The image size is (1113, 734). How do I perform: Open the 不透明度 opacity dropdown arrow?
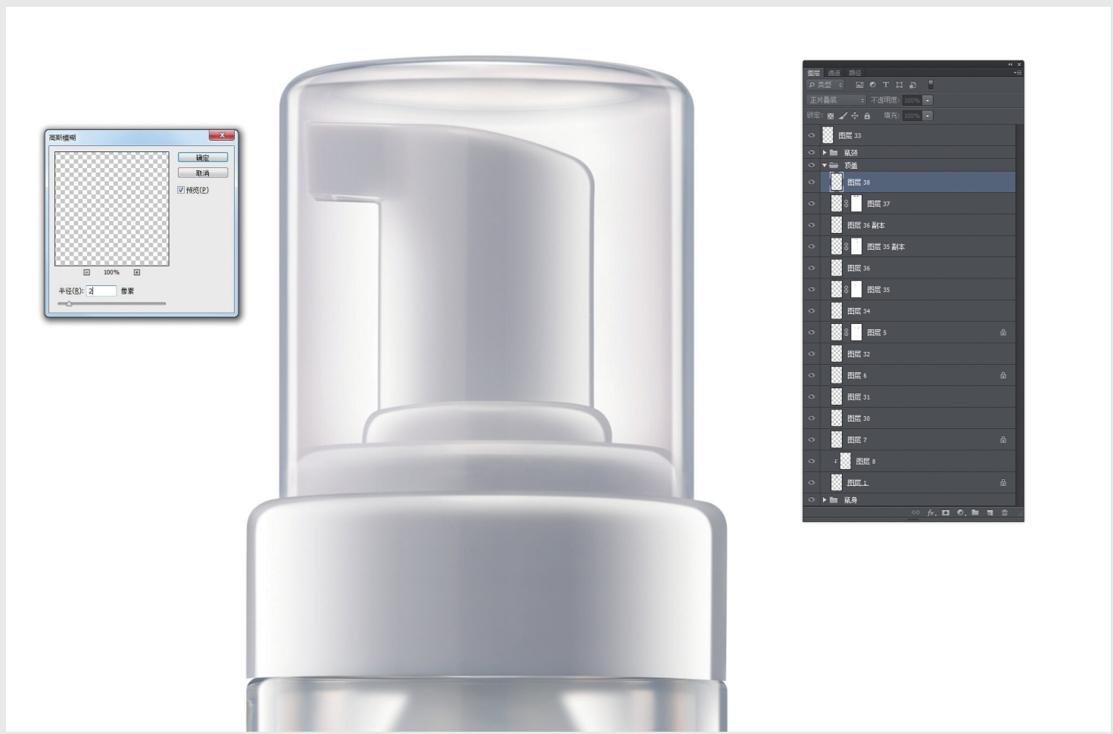pos(927,100)
